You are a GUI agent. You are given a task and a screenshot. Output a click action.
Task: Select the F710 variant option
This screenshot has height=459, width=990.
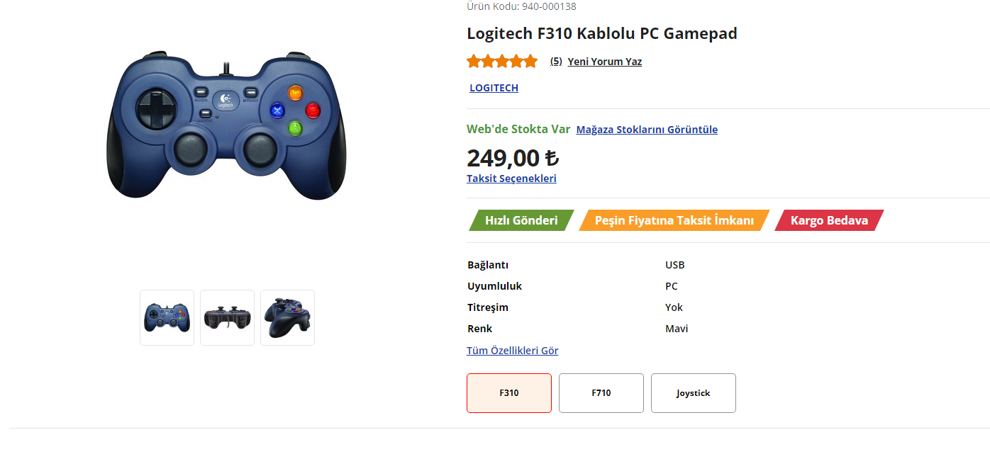tap(601, 393)
